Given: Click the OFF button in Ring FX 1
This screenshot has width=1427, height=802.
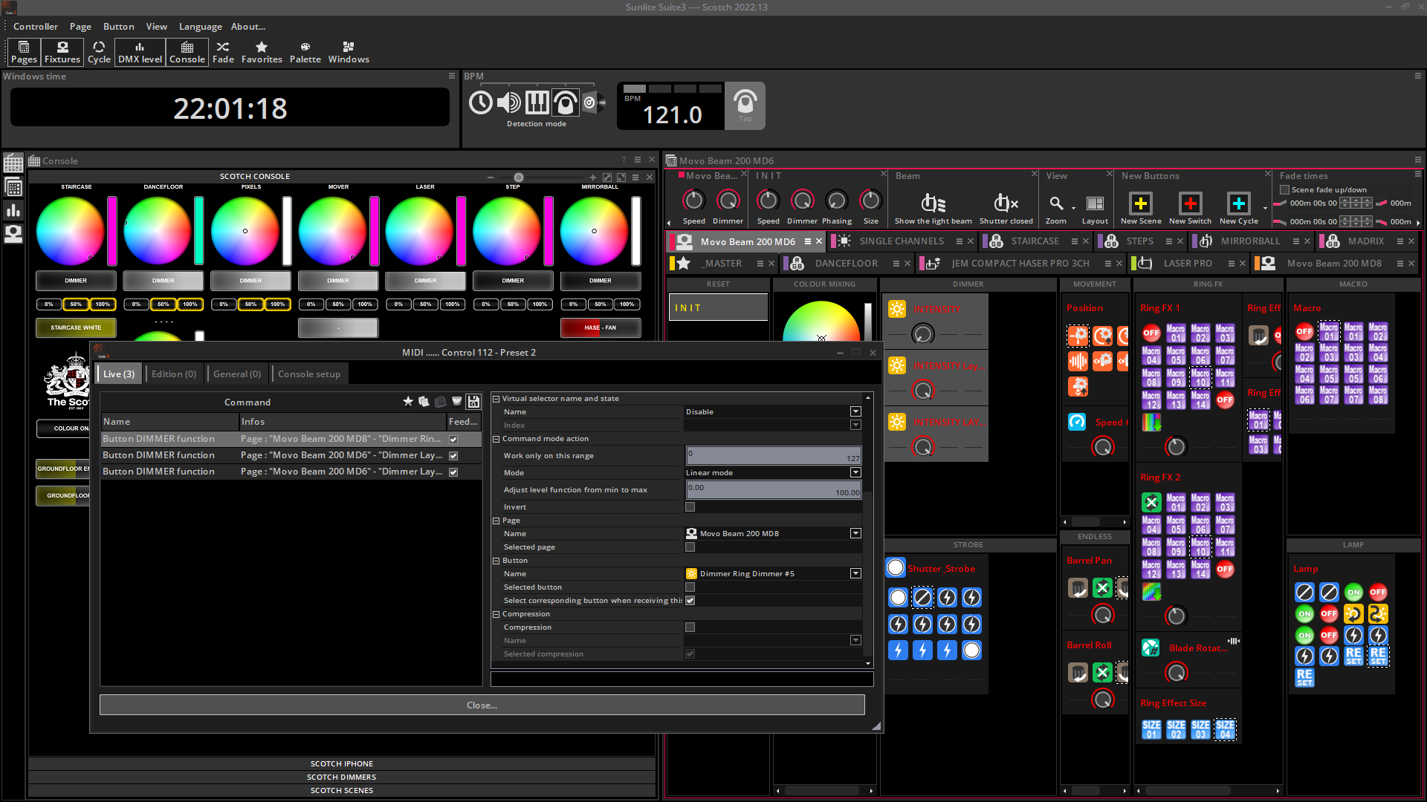Looking at the screenshot, I should coord(1151,333).
